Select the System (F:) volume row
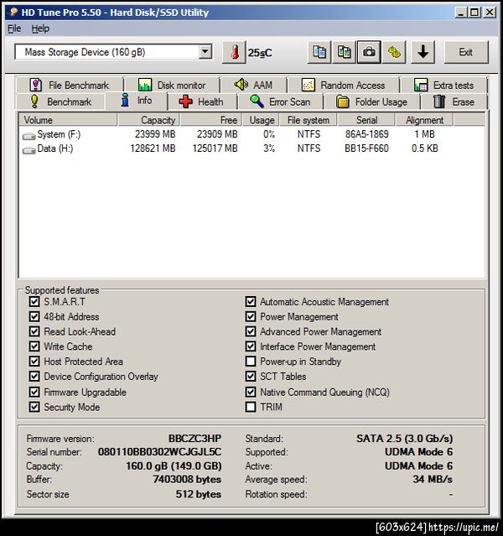 pyautogui.click(x=251, y=134)
